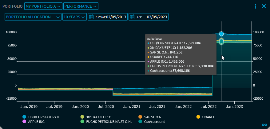
Task: Change the 10 YEARS time range selector
Action: [74, 17]
